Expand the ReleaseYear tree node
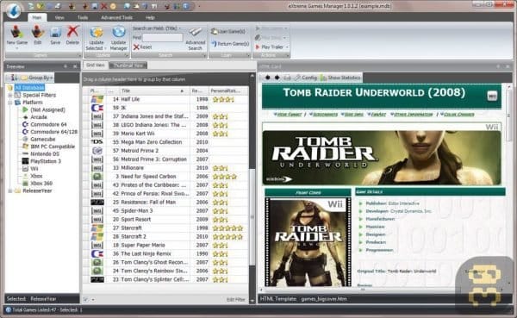Image resolution: width=517 pixels, height=318 pixels. (10, 190)
